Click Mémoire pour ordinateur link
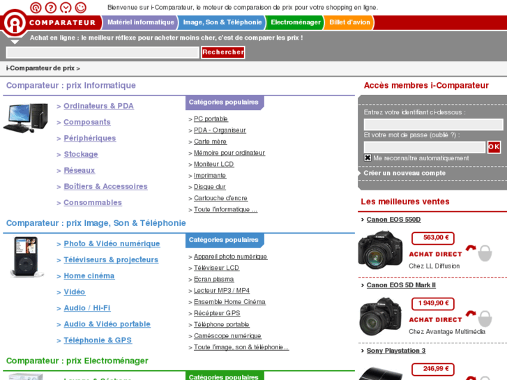 tap(229, 153)
